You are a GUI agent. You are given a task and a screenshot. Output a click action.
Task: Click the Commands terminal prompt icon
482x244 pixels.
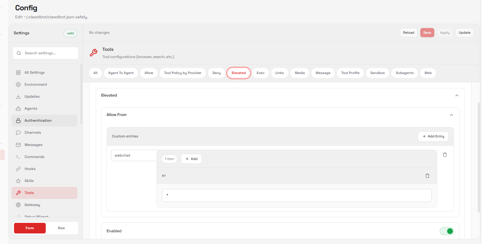[x=18, y=157]
